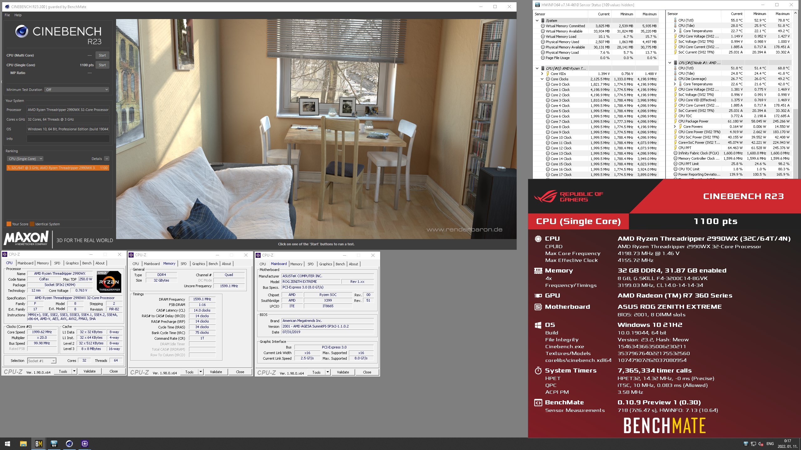
Task: Start the CPU (Multi Core) test
Action: pyautogui.click(x=102, y=55)
